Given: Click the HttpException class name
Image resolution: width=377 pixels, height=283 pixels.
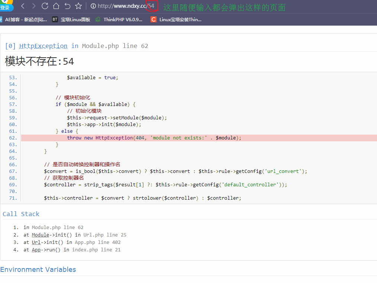Looking at the screenshot, I should tap(43, 46).
